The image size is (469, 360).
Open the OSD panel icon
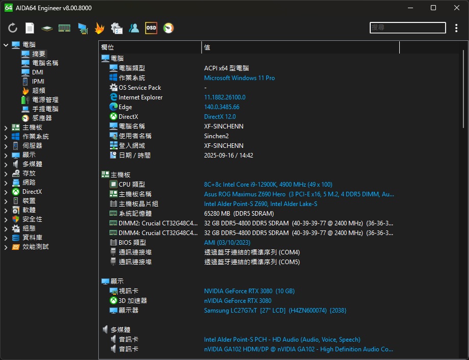coord(151,28)
